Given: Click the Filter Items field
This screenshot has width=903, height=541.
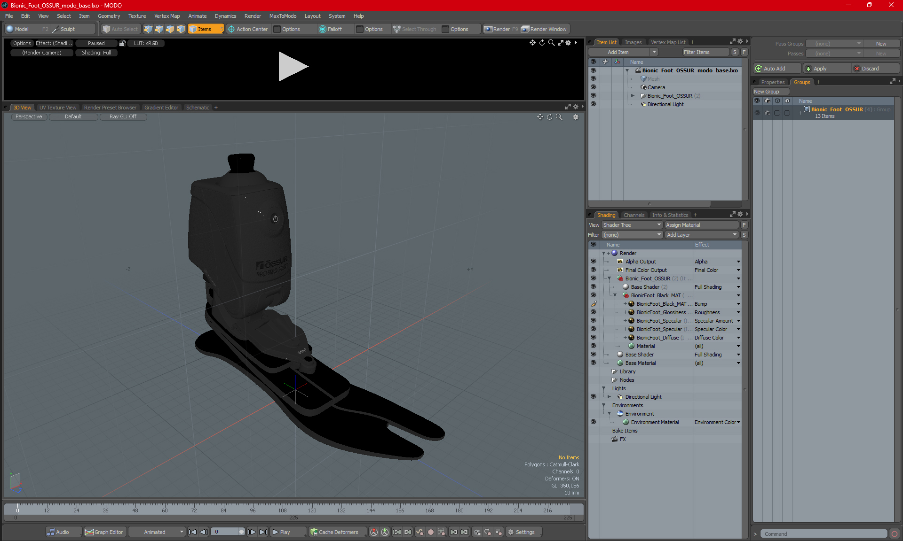Looking at the screenshot, I should pyautogui.click(x=706, y=52).
